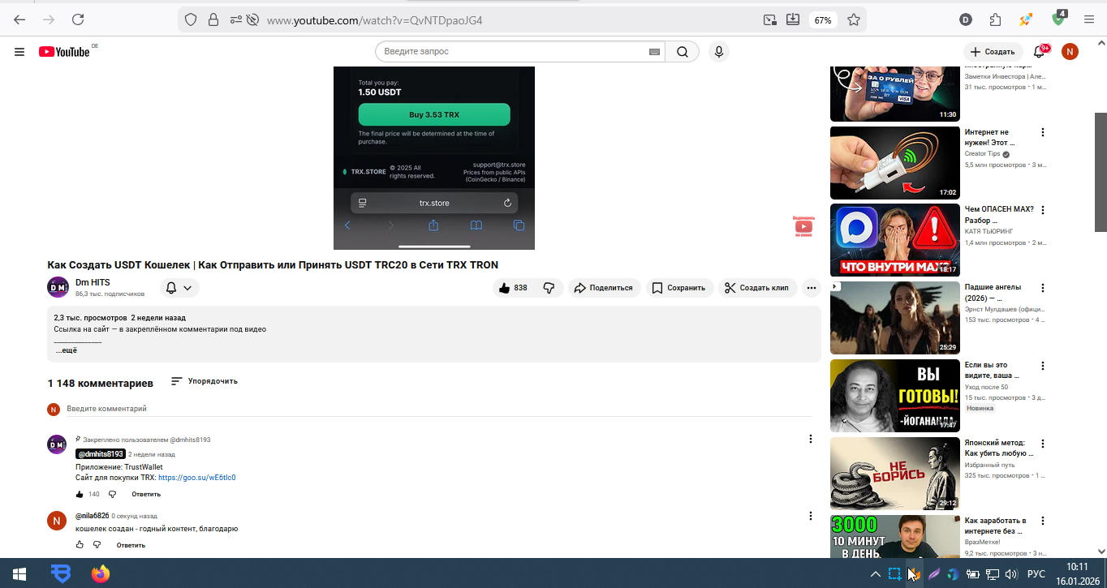Click the rocket extension icon
The image size is (1107, 588).
[x=1027, y=19]
